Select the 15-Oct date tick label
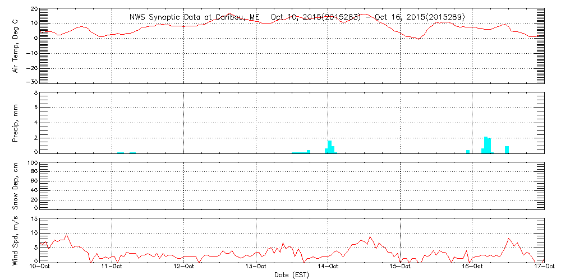 click(400, 267)
